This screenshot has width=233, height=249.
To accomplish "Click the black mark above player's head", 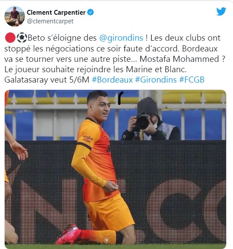I will click(x=121, y=98).
